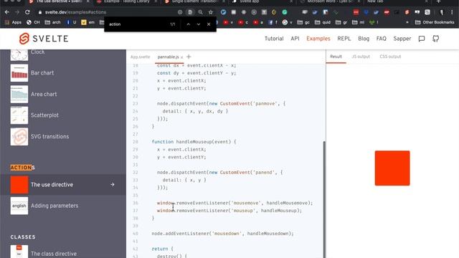Screen dimensions: 459x258
Task: Open the Svelte chat icon in the header
Action: tap(422, 39)
